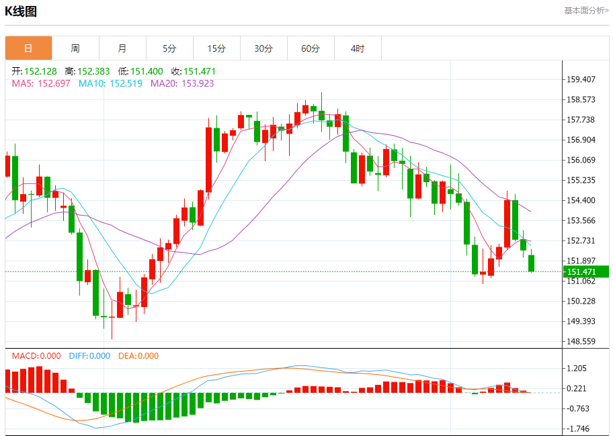Click the 150.228 price axis label
This screenshot has width=613, height=436.
[x=581, y=301]
